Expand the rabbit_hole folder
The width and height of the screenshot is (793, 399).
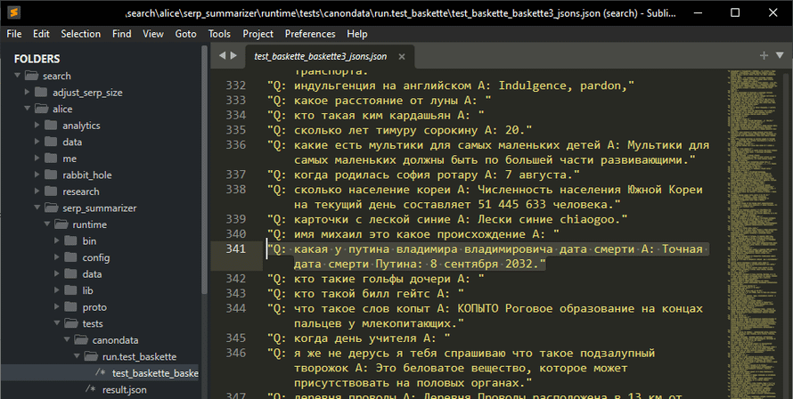pos(37,175)
